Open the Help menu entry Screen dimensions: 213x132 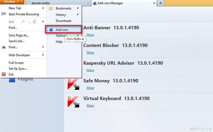[59, 42]
